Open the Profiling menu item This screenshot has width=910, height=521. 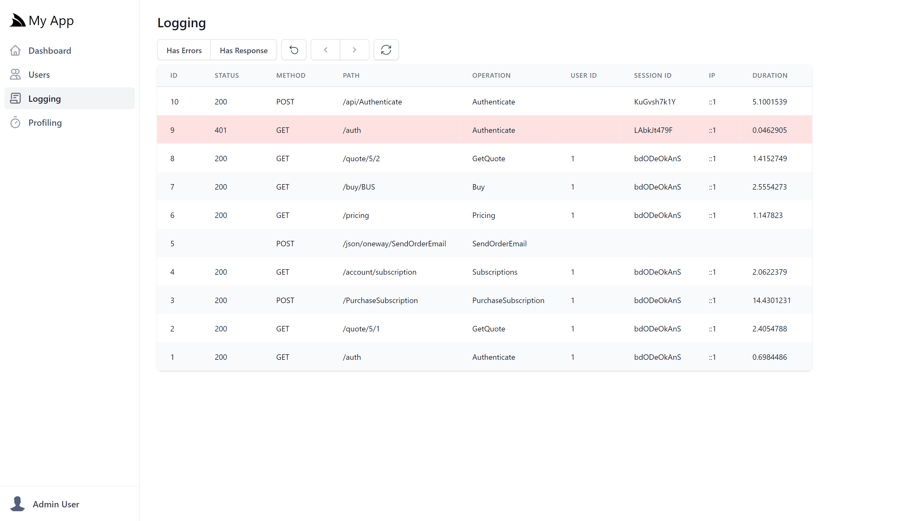pos(45,122)
